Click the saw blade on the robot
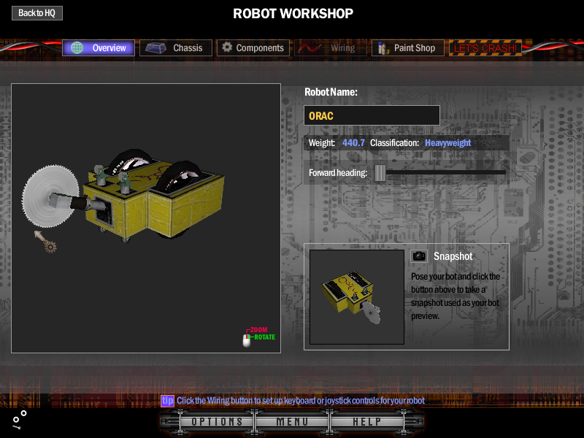 50,196
